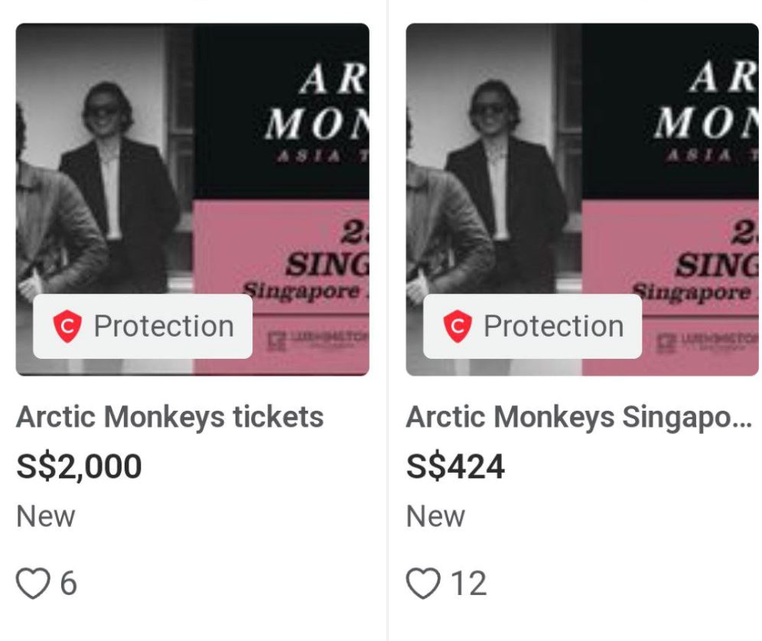This screenshot has width=762, height=641.
Task: Click the left Protection badge
Action: [142, 325]
